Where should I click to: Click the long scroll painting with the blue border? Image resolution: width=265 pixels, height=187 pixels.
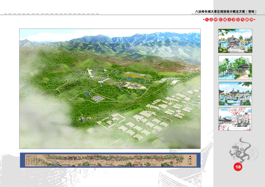[110, 160]
